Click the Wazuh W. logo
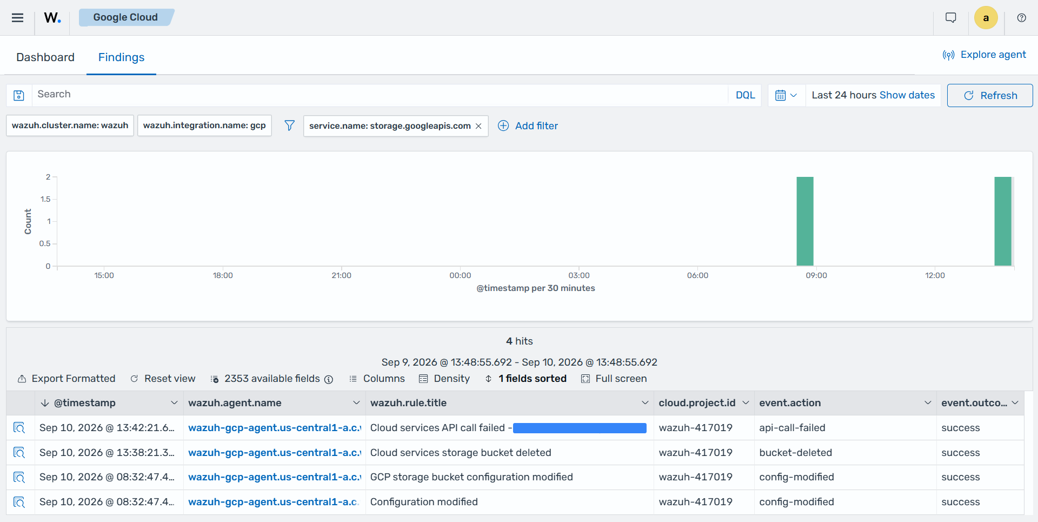The image size is (1038, 522). pyautogui.click(x=52, y=18)
